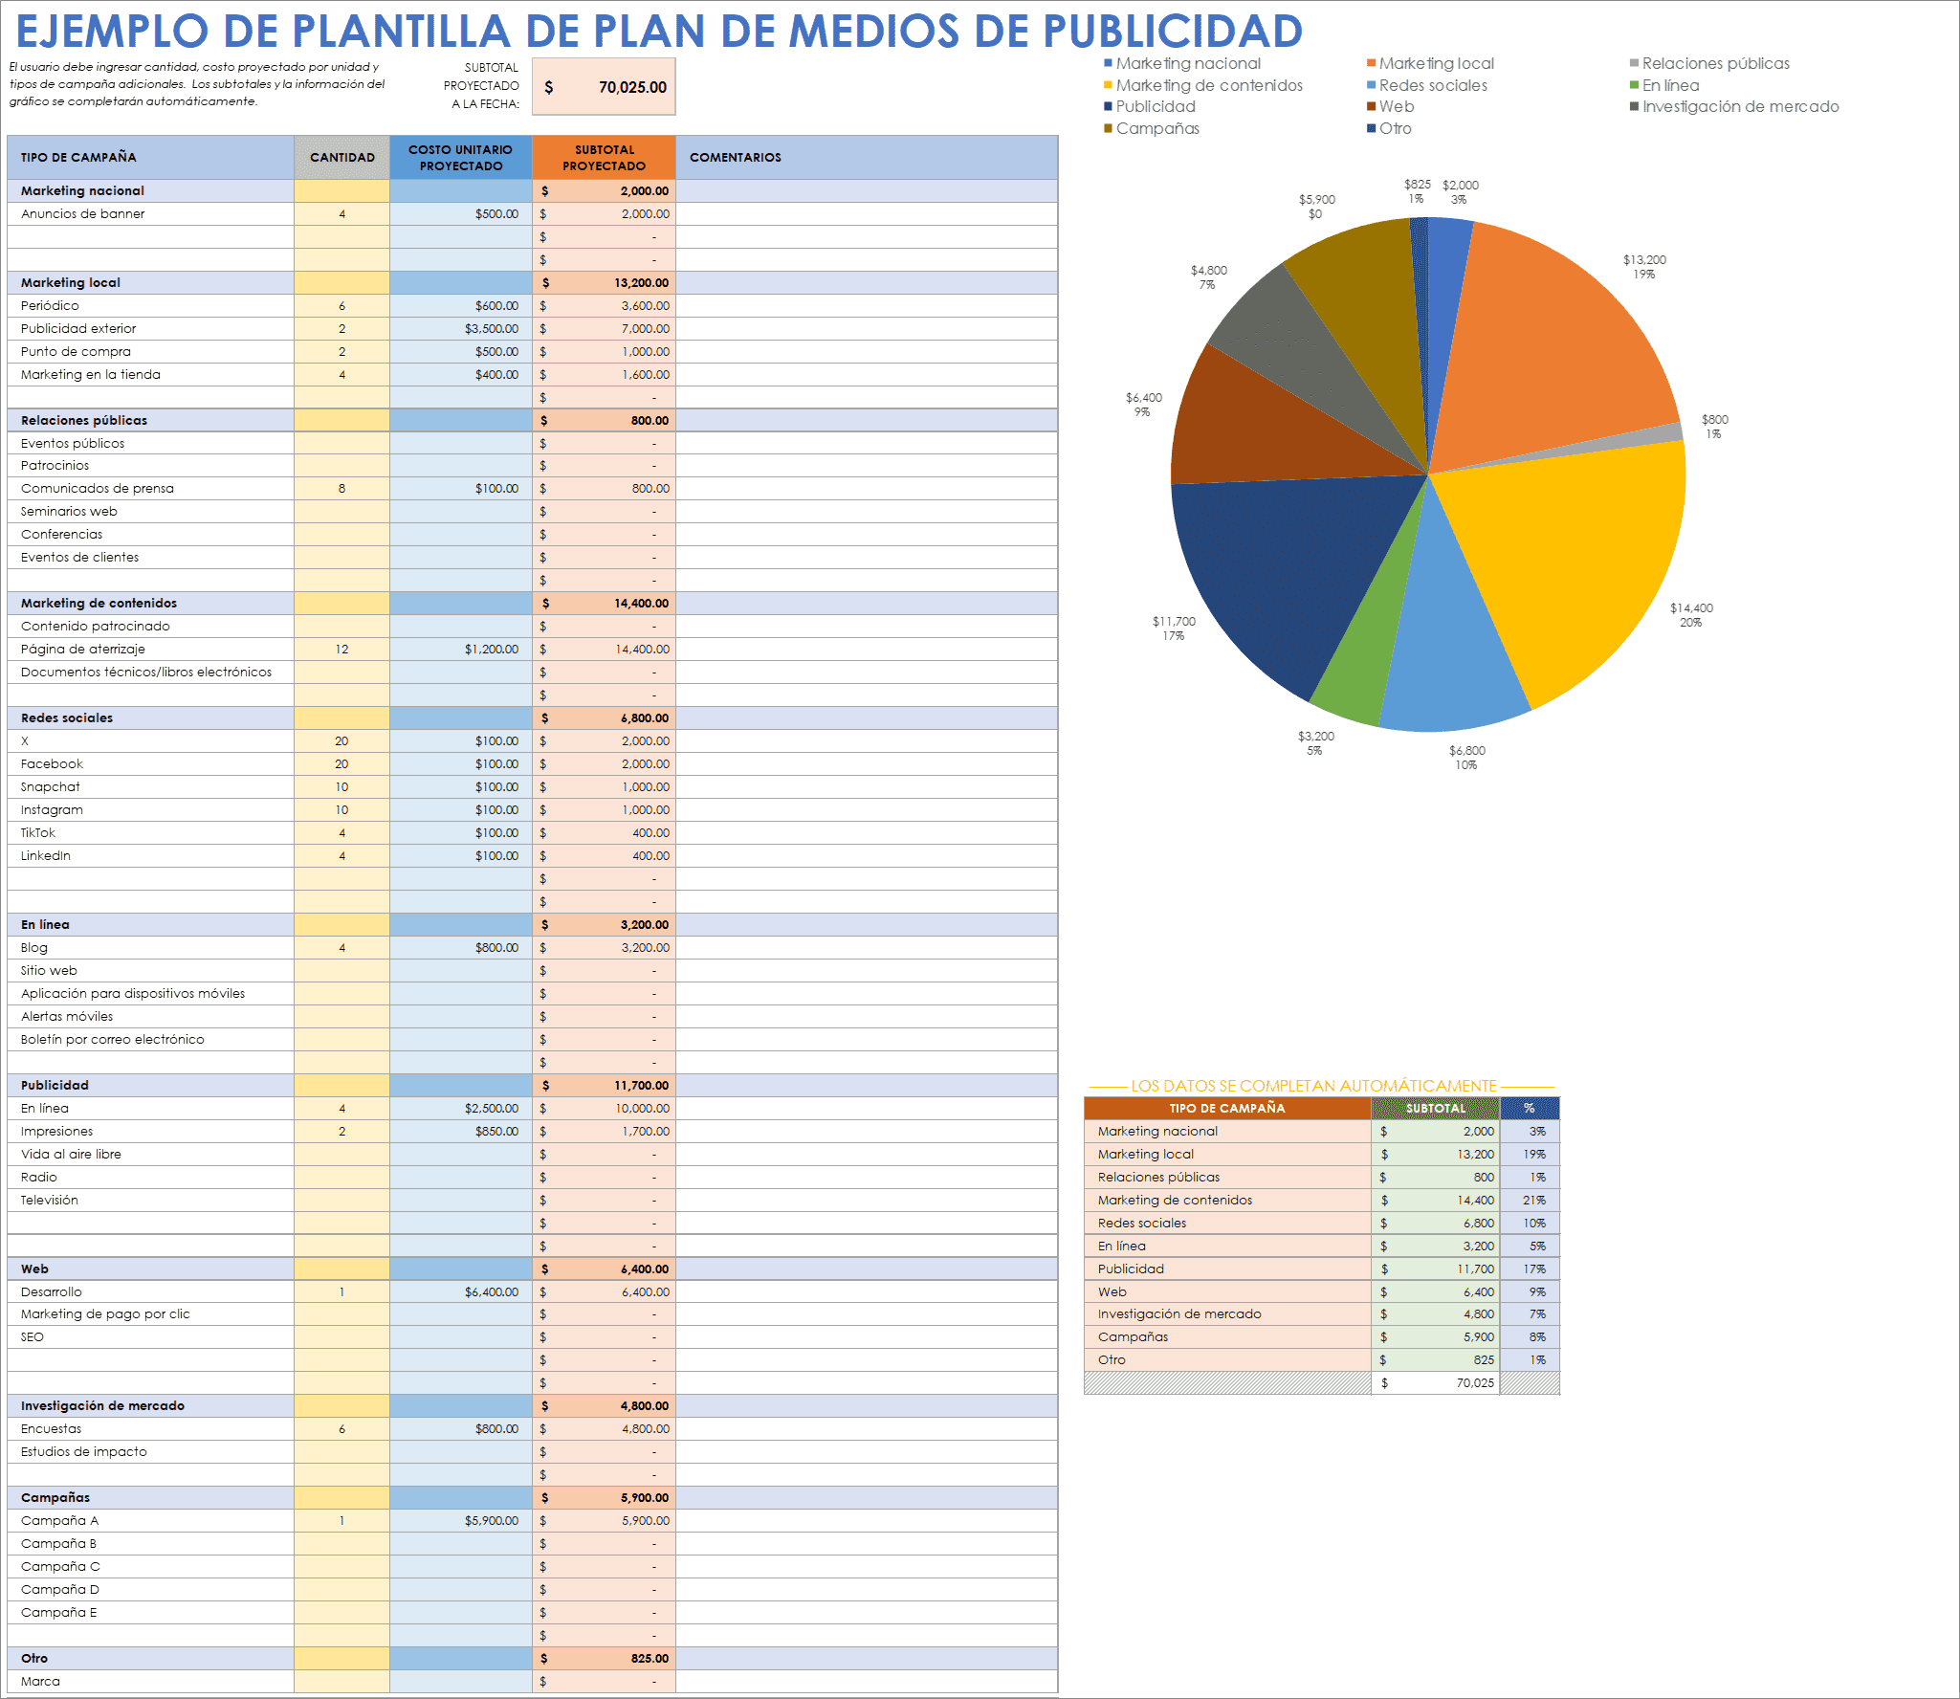The height and width of the screenshot is (1699, 1960).
Task: Click the TIPO DE CAMPAÑA column header
Action: tap(150, 157)
